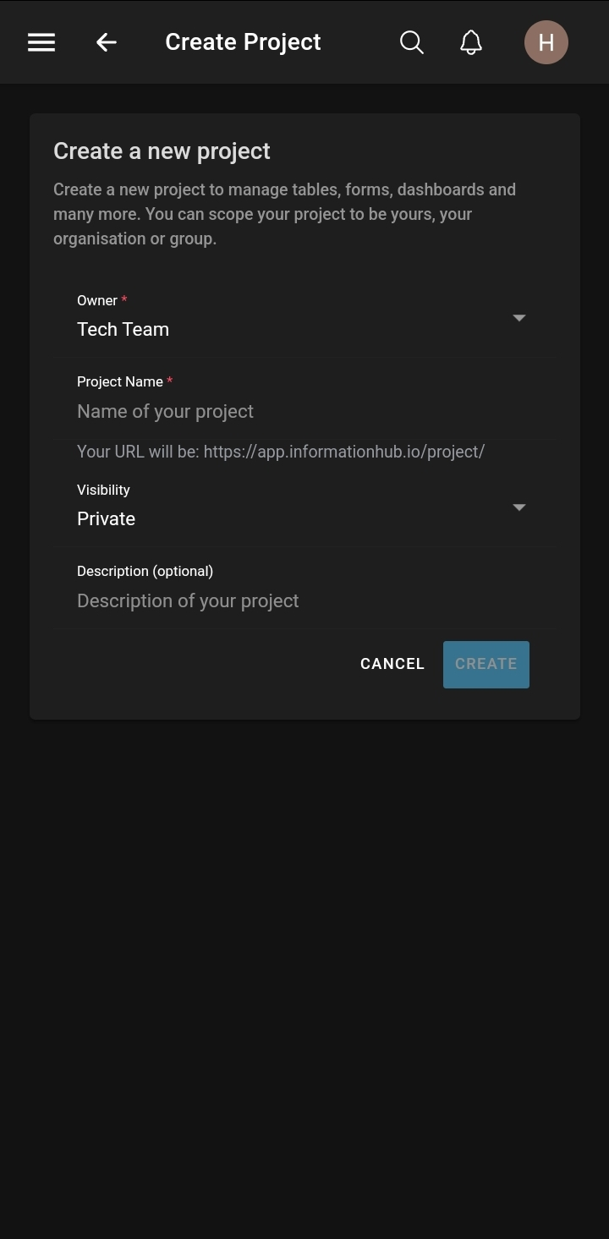Click the CANCEL button
Screen dimensions: 609x1239
[392, 664]
